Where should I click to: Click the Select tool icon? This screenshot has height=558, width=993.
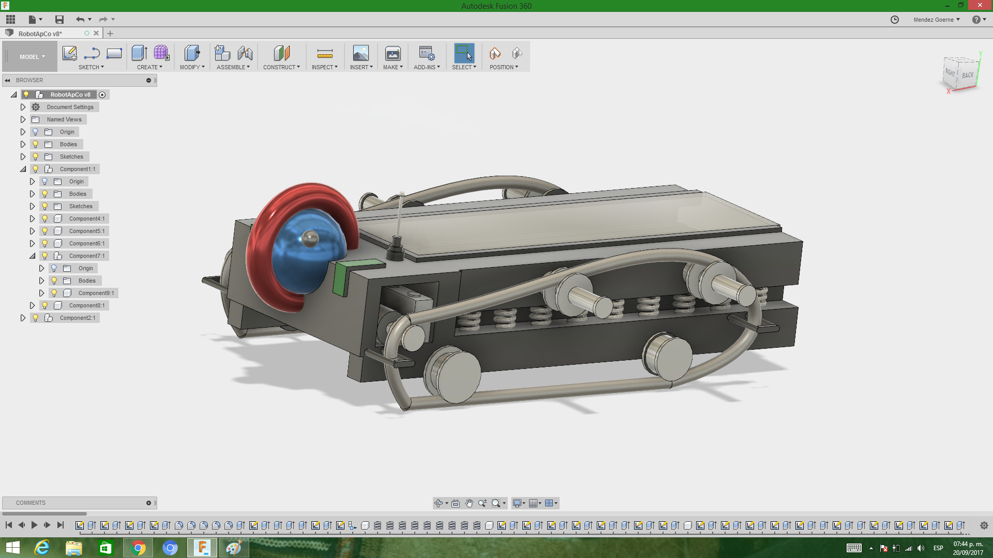click(x=464, y=53)
